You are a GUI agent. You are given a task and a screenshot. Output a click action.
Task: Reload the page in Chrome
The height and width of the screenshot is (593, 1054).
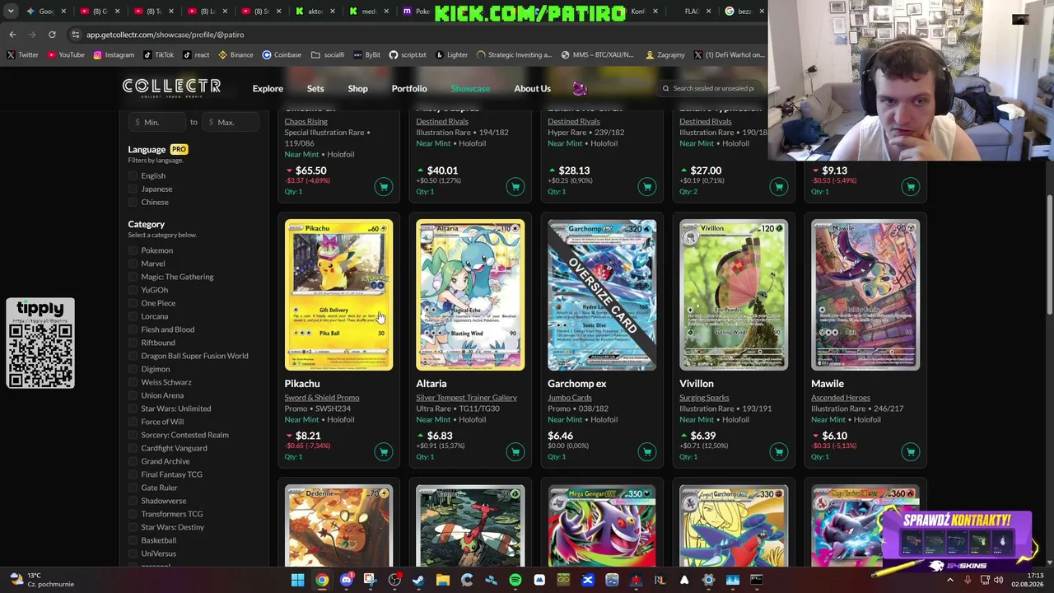52,35
